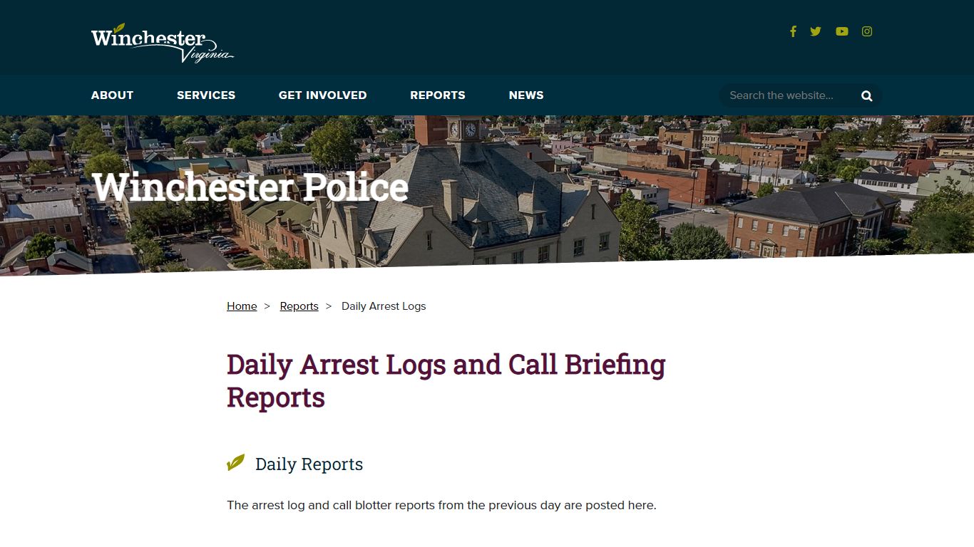Open the Services menu

click(x=206, y=95)
